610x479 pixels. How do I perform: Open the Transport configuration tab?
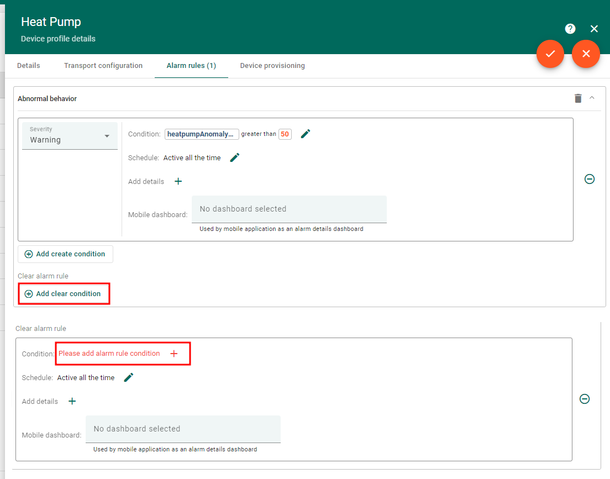click(103, 66)
